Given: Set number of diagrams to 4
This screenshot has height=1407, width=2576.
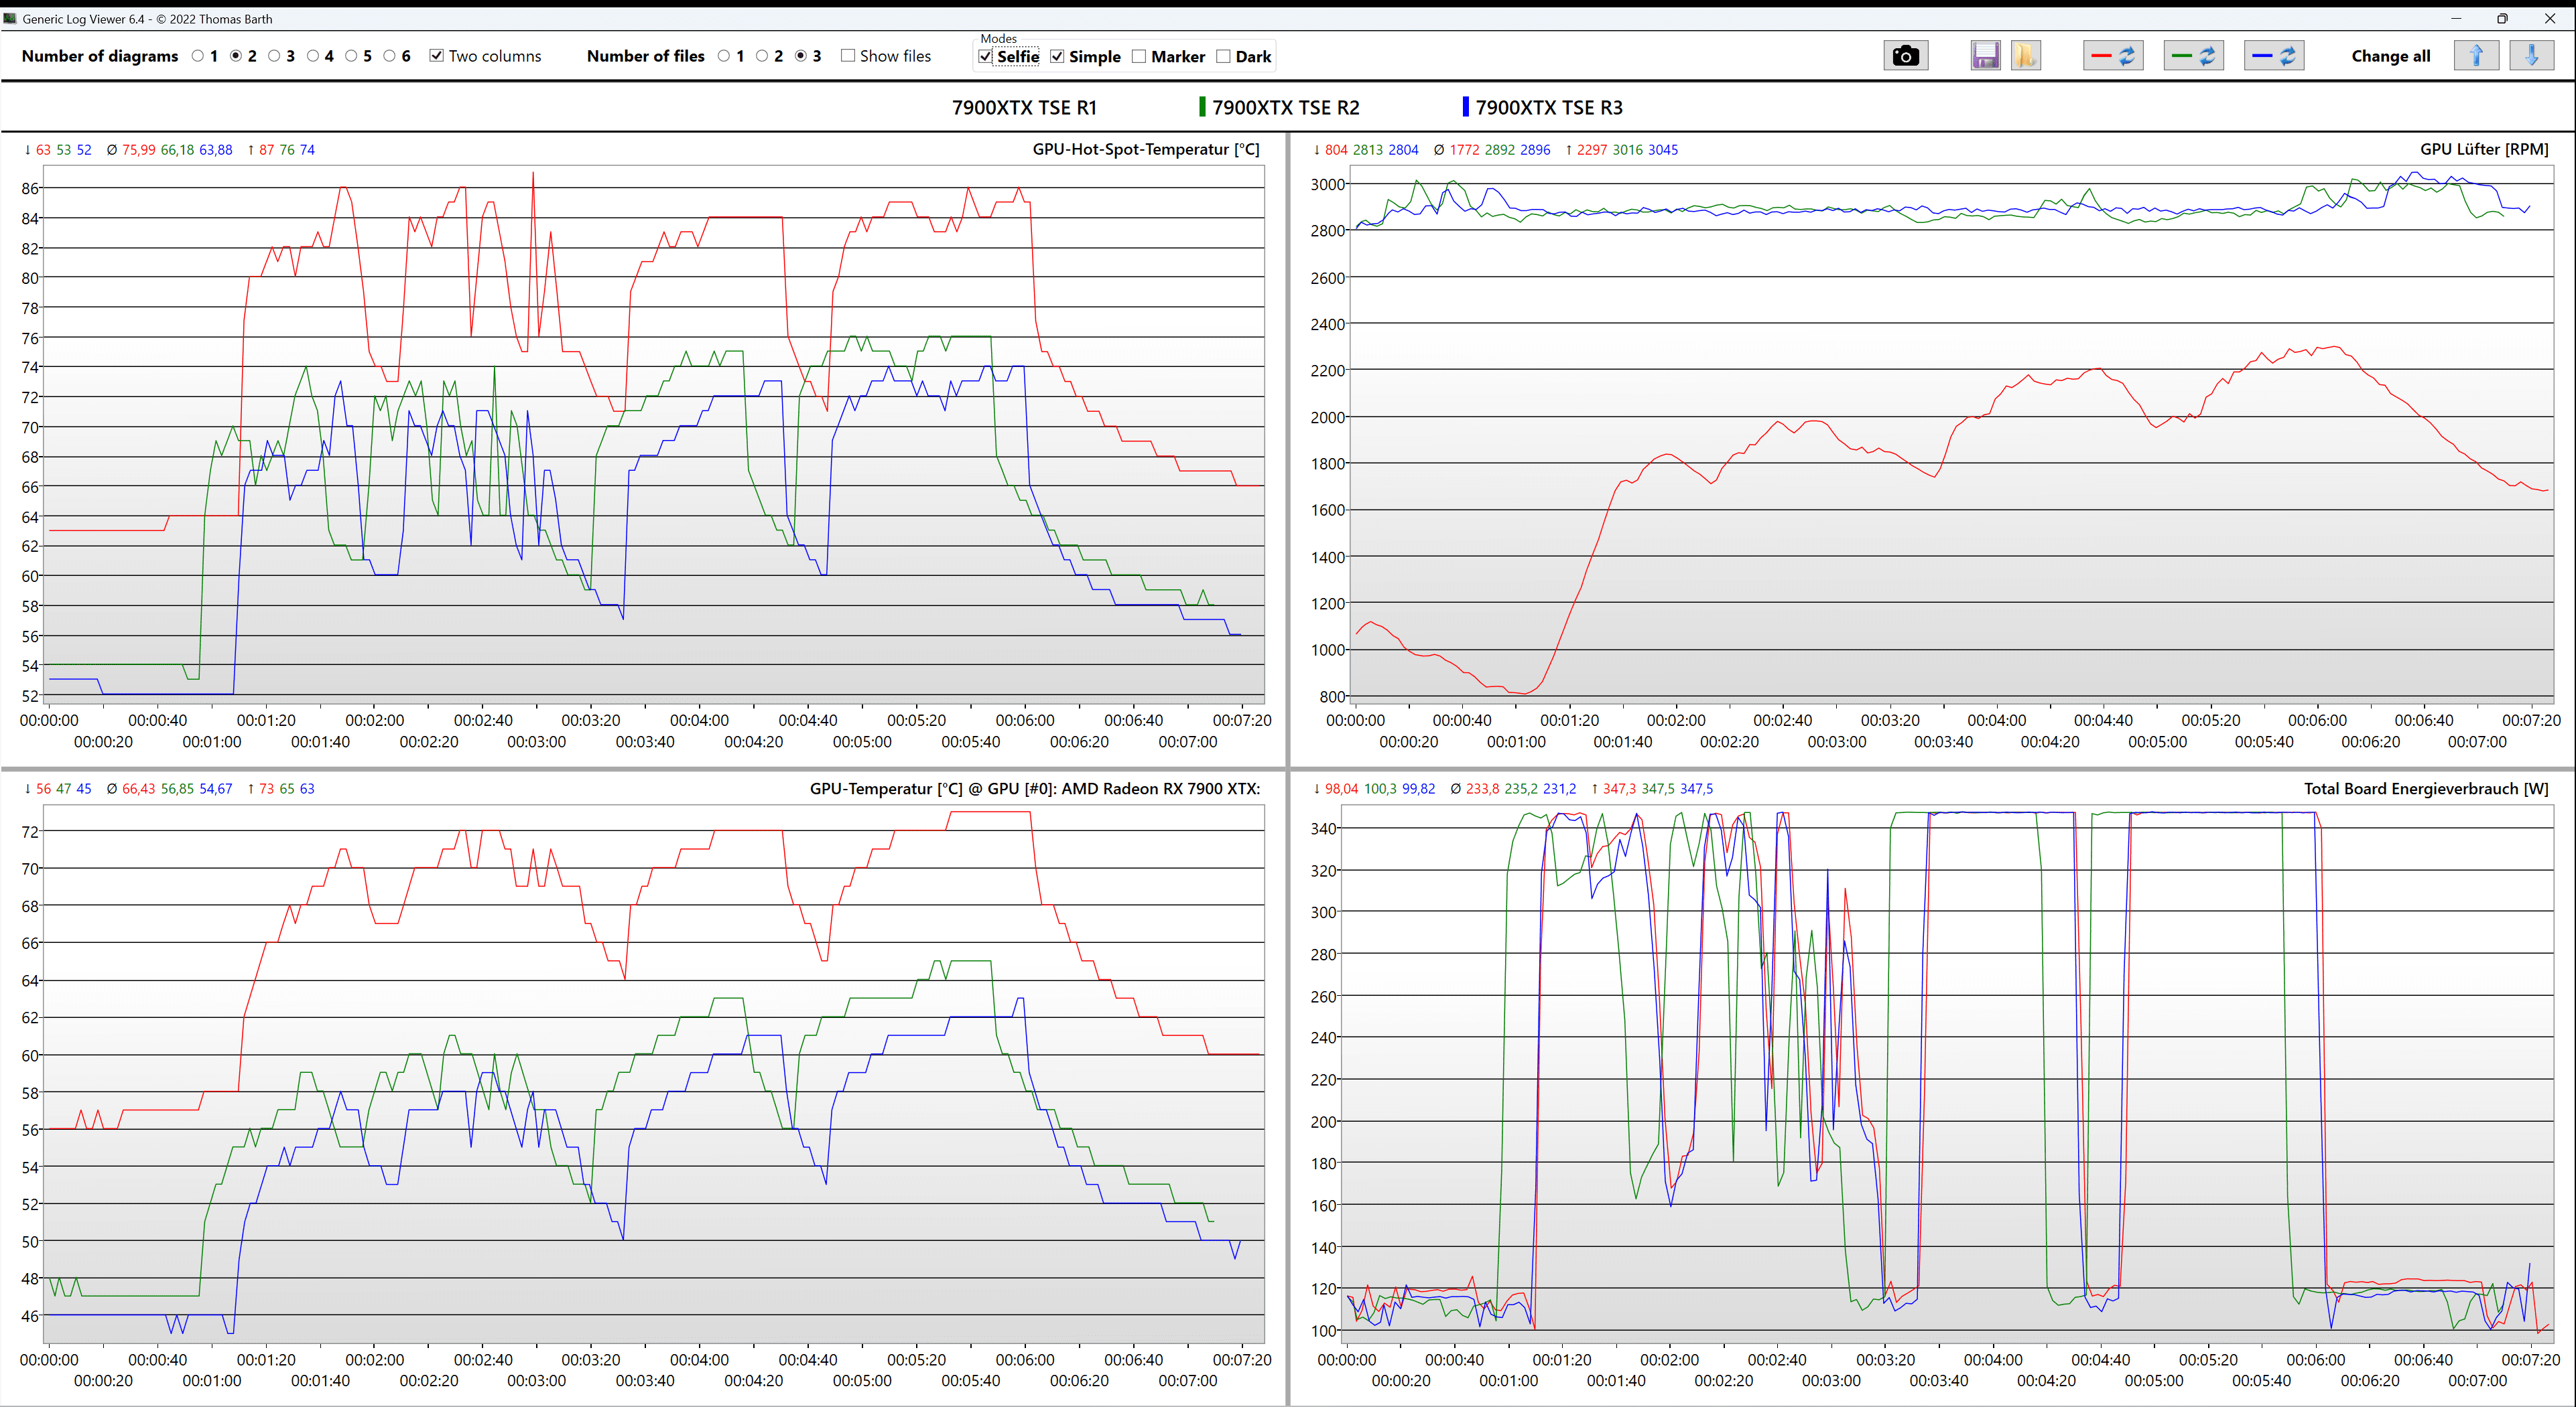Looking at the screenshot, I should click(x=313, y=56).
